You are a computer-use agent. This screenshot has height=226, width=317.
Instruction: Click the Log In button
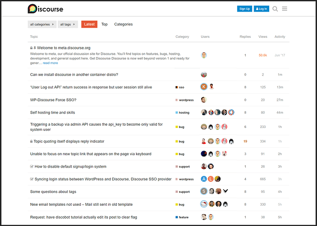(x=261, y=9)
